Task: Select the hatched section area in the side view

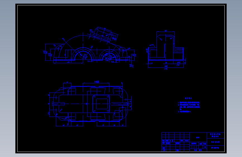Action: (x=178, y=50)
